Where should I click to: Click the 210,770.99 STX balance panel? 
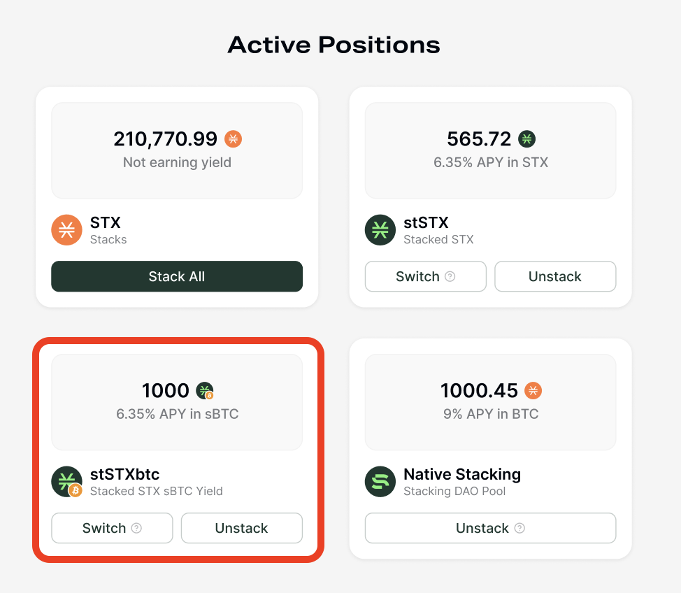tap(177, 150)
